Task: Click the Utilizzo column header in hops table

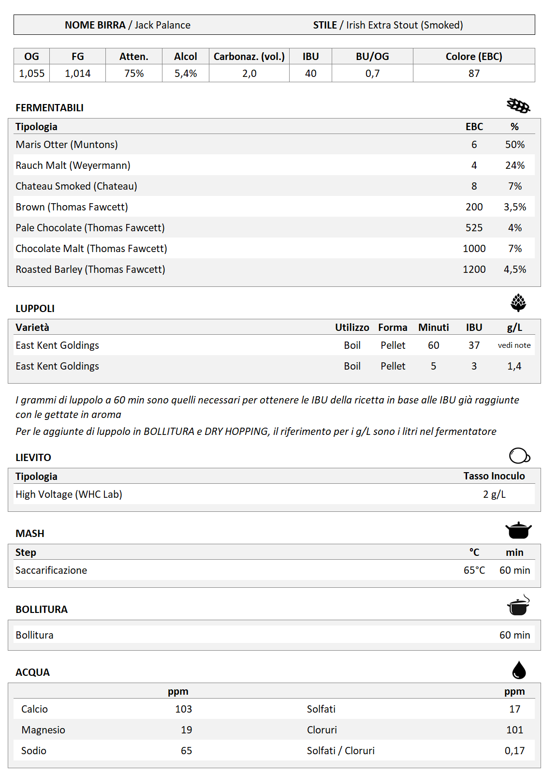Action: coord(352,328)
